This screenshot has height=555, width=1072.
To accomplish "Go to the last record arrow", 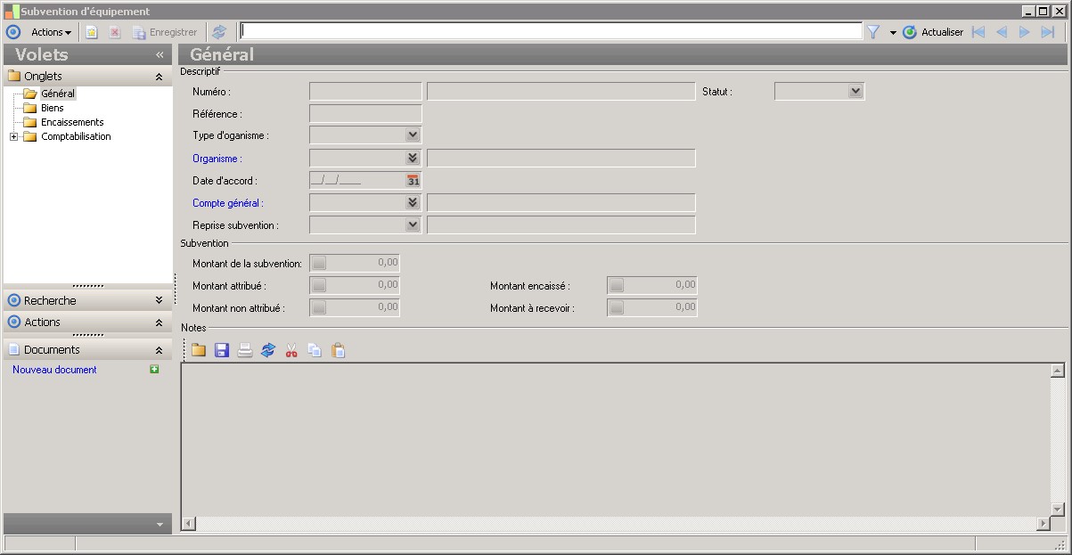I will point(1048,32).
